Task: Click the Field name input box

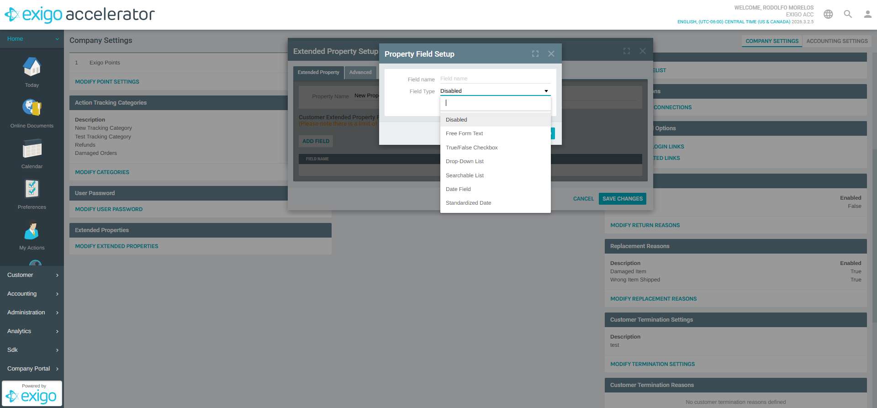Action: (x=495, y=79)
